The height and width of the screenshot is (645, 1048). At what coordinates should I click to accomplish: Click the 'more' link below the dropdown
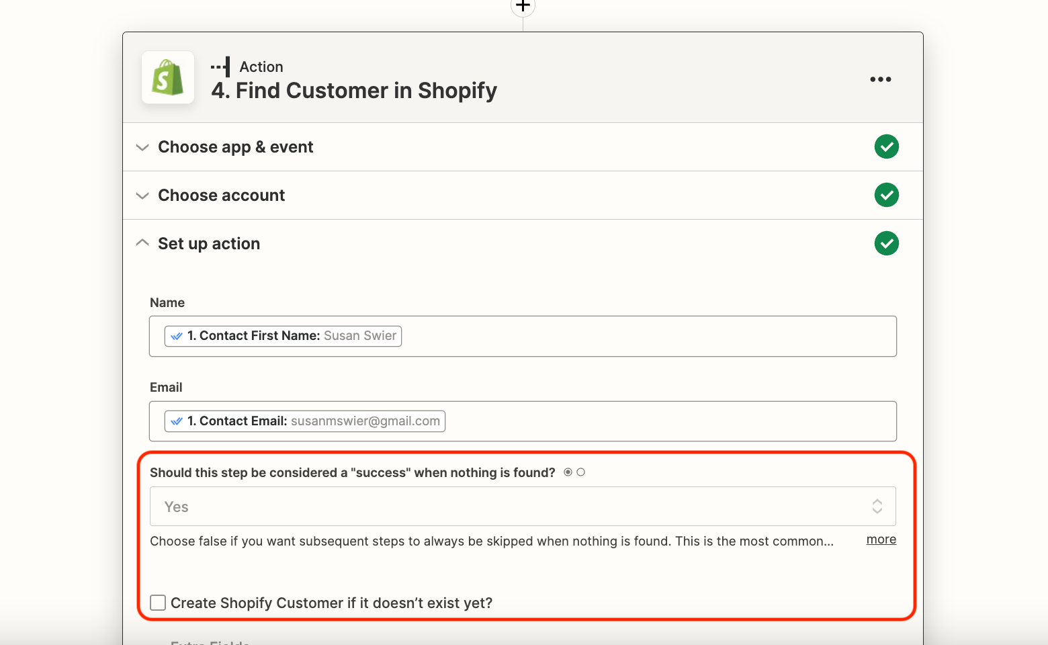coord(881,539)
